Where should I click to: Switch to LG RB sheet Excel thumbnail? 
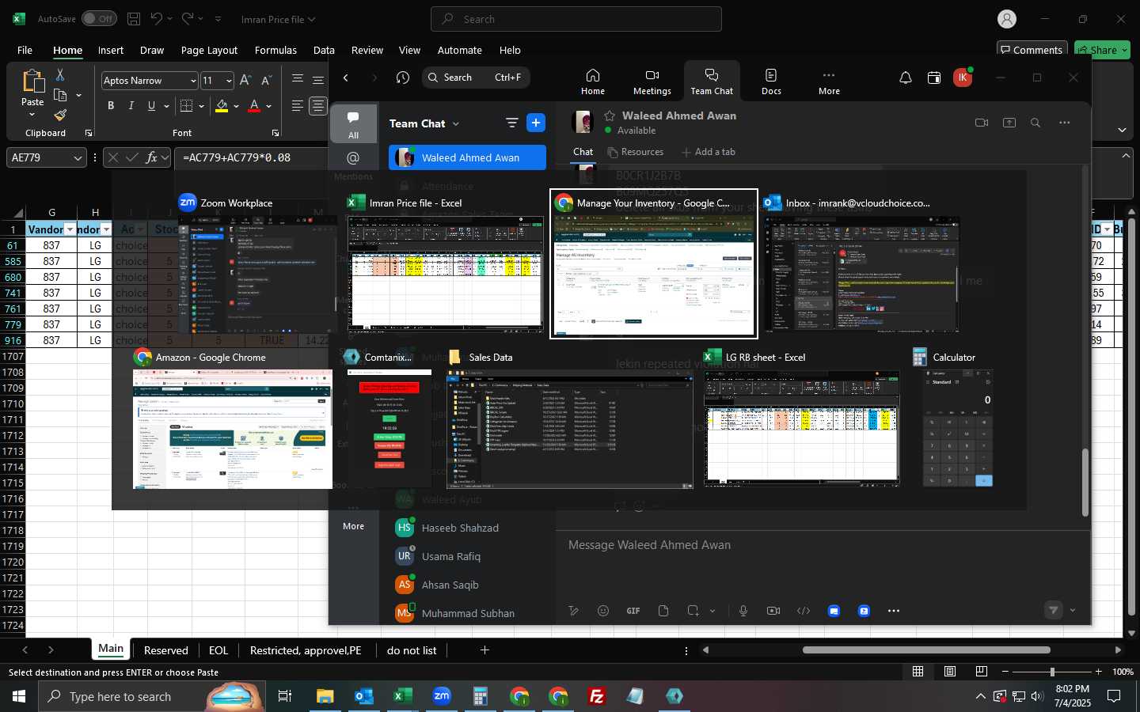pos(802,427)
